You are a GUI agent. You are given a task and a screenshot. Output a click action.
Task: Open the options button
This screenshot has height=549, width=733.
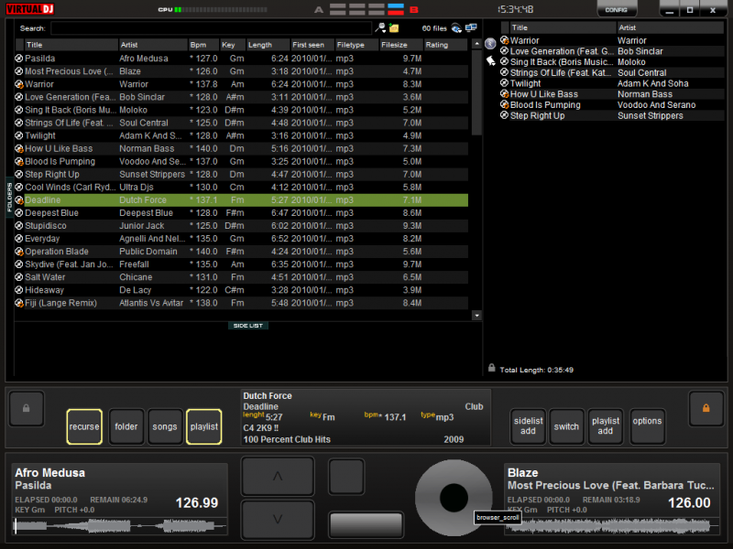tap(647, 425)
